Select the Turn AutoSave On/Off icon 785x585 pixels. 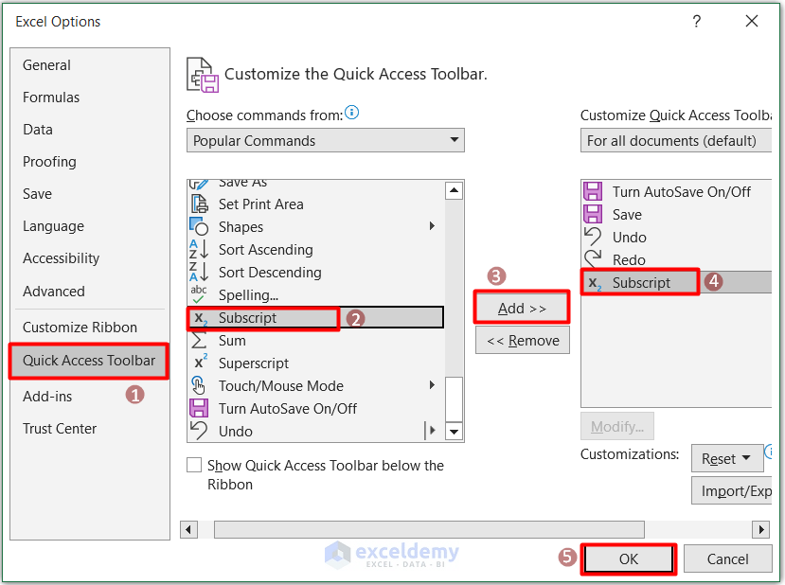click(x=200, y=408)
